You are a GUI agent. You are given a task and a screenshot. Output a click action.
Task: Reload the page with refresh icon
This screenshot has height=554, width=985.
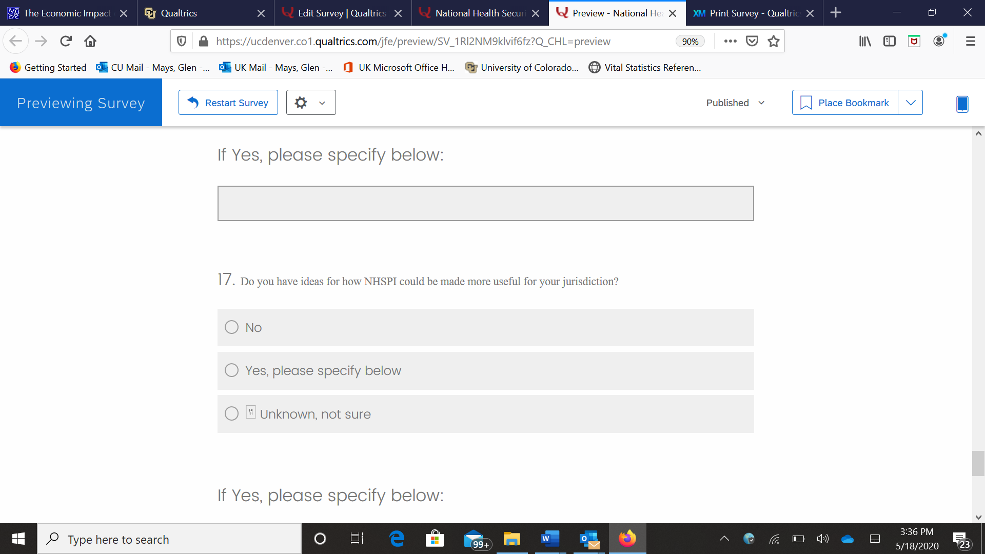(x=66, y=41)
